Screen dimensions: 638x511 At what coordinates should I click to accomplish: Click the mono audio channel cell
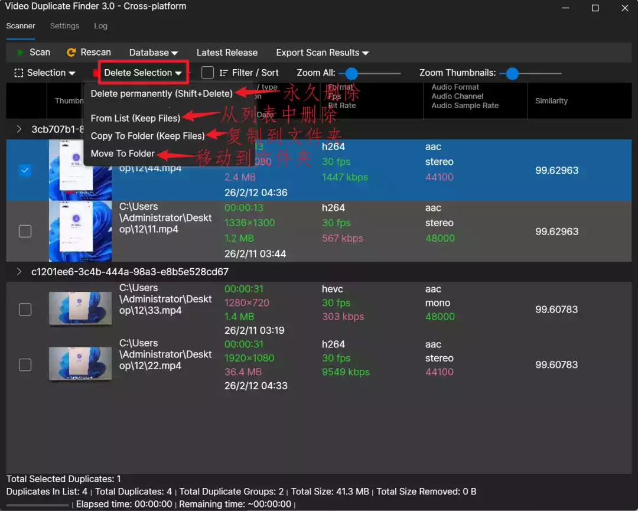click(x=438, y=302)
